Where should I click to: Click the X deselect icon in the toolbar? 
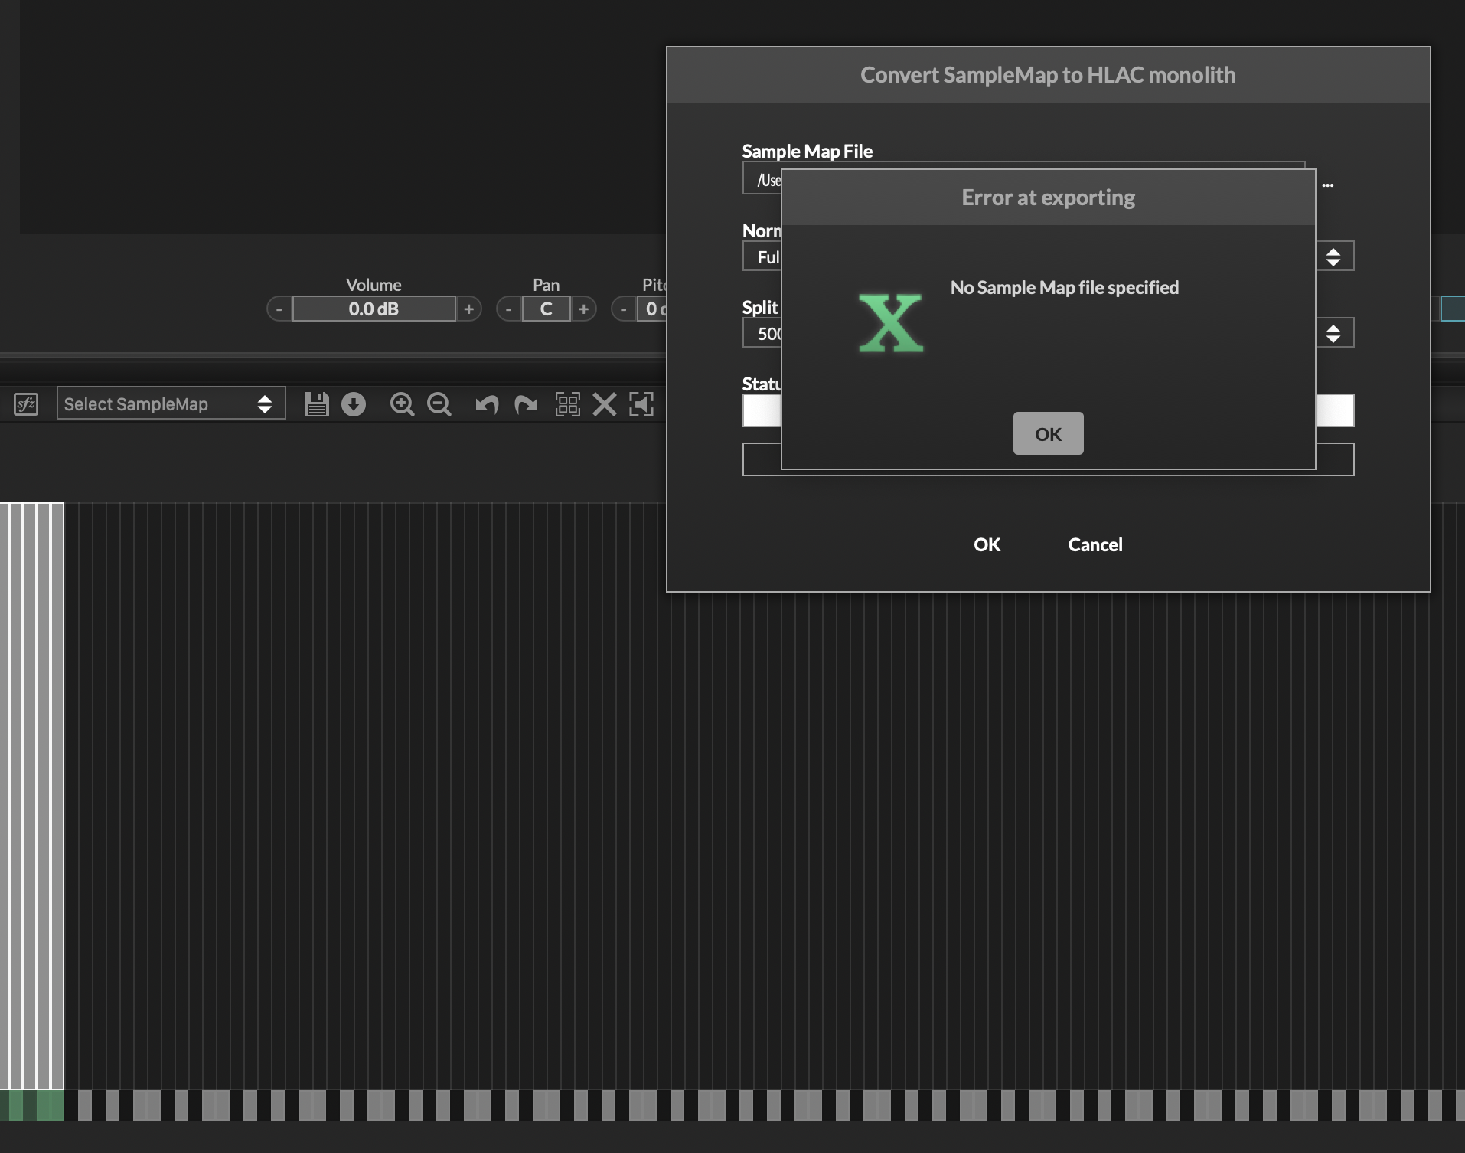(x=605, y=403)
